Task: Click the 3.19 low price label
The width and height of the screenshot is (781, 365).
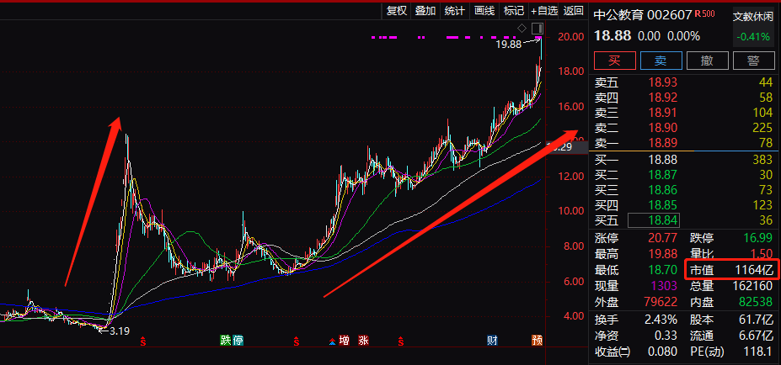Action: [119, 331]
